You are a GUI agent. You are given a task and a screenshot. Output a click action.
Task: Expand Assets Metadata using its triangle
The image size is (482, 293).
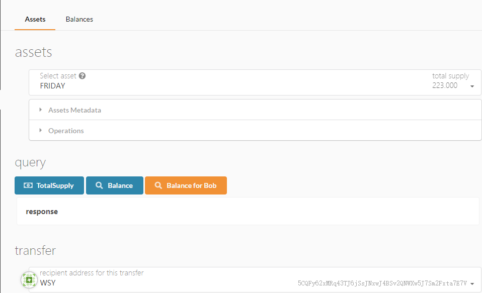(x=41, y=110)
